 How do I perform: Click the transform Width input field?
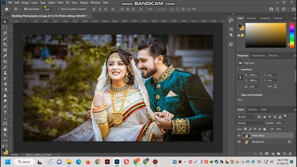254,75
